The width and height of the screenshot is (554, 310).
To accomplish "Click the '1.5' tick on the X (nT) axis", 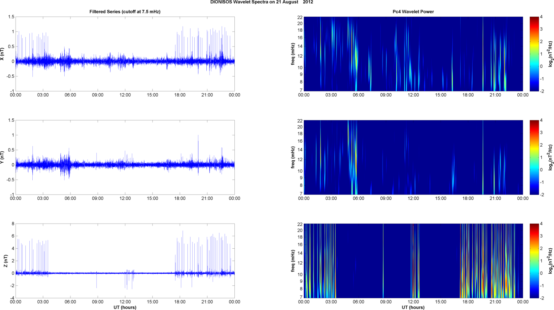I will tap(11, 17).
